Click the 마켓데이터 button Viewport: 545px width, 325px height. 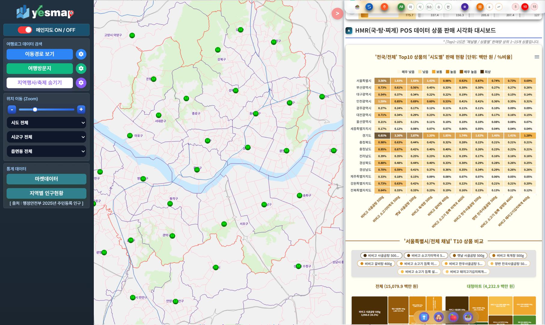pos(47,179)
